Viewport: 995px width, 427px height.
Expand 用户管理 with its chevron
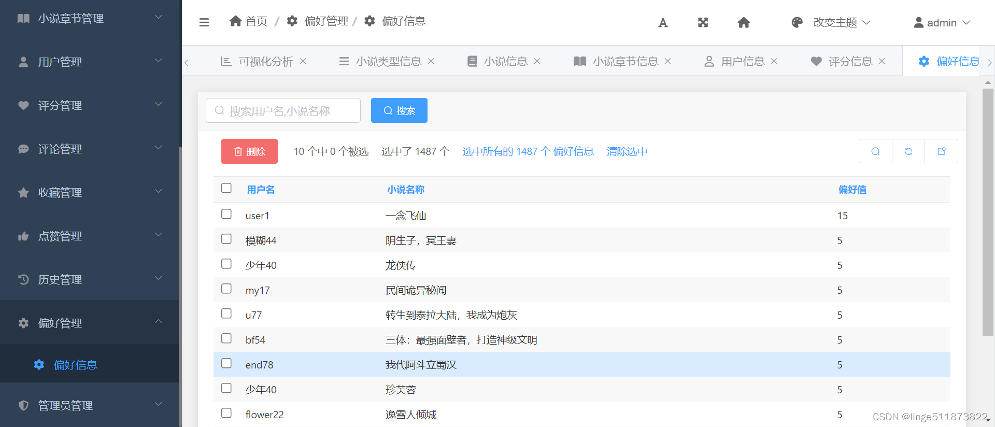click(159, 61)
